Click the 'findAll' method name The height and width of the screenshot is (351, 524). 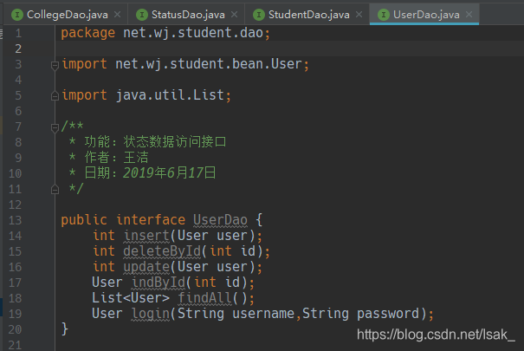point(205,298)
